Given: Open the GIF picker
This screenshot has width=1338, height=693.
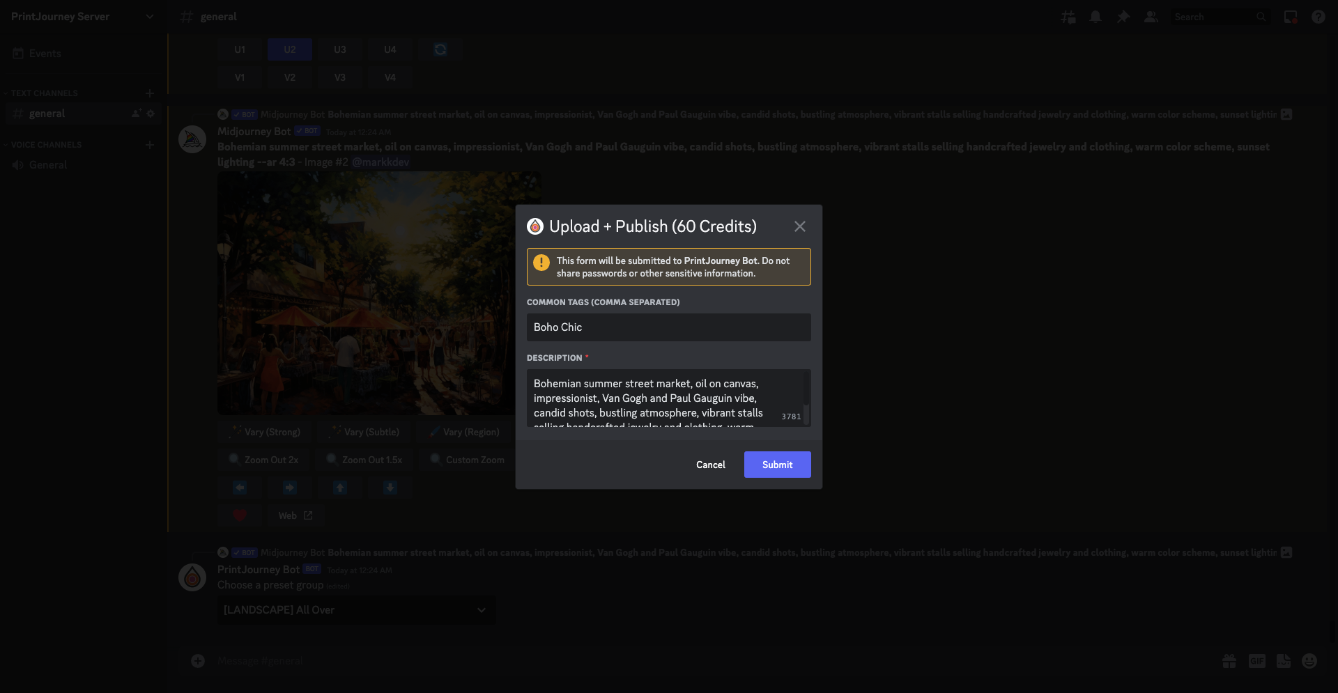Looking at the screenshot, I should point(1256,661).
